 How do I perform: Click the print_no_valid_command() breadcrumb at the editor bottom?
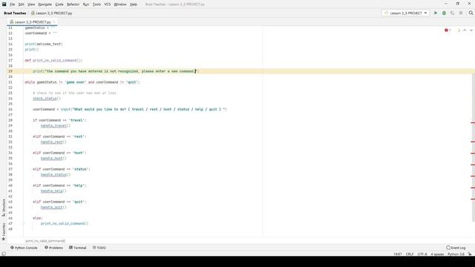45,241
